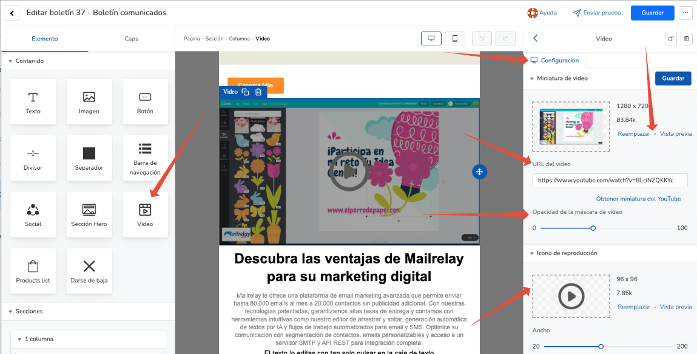This screenshot has height=354, width=697.
Task: Select the Texto element
Action: [x=33, y=102]
